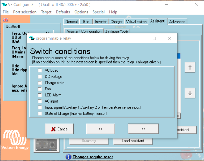Cancel the programmable relay dialog
This screenshot has height=161, width=204.
coord(59,129)
